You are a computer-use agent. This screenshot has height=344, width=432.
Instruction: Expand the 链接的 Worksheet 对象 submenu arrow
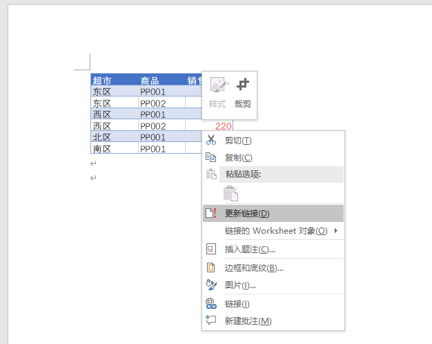coord(336,231)
